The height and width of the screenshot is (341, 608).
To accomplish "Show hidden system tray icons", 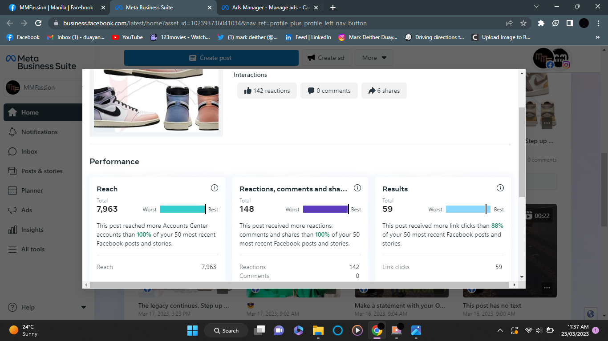I will (500, 330).
